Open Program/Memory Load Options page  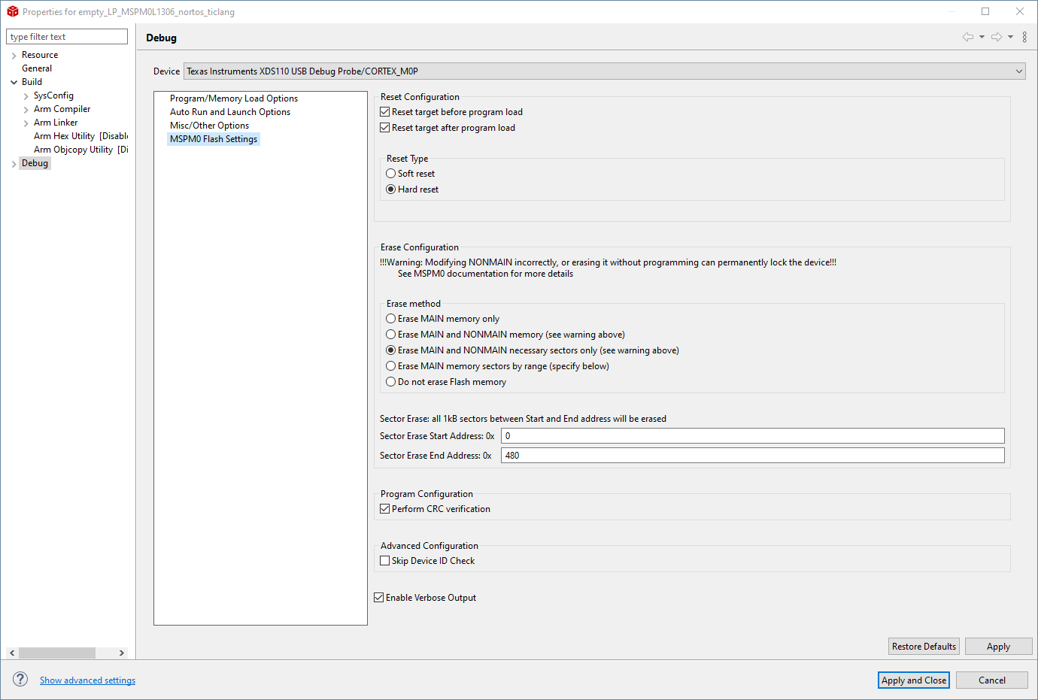point(233,98)
